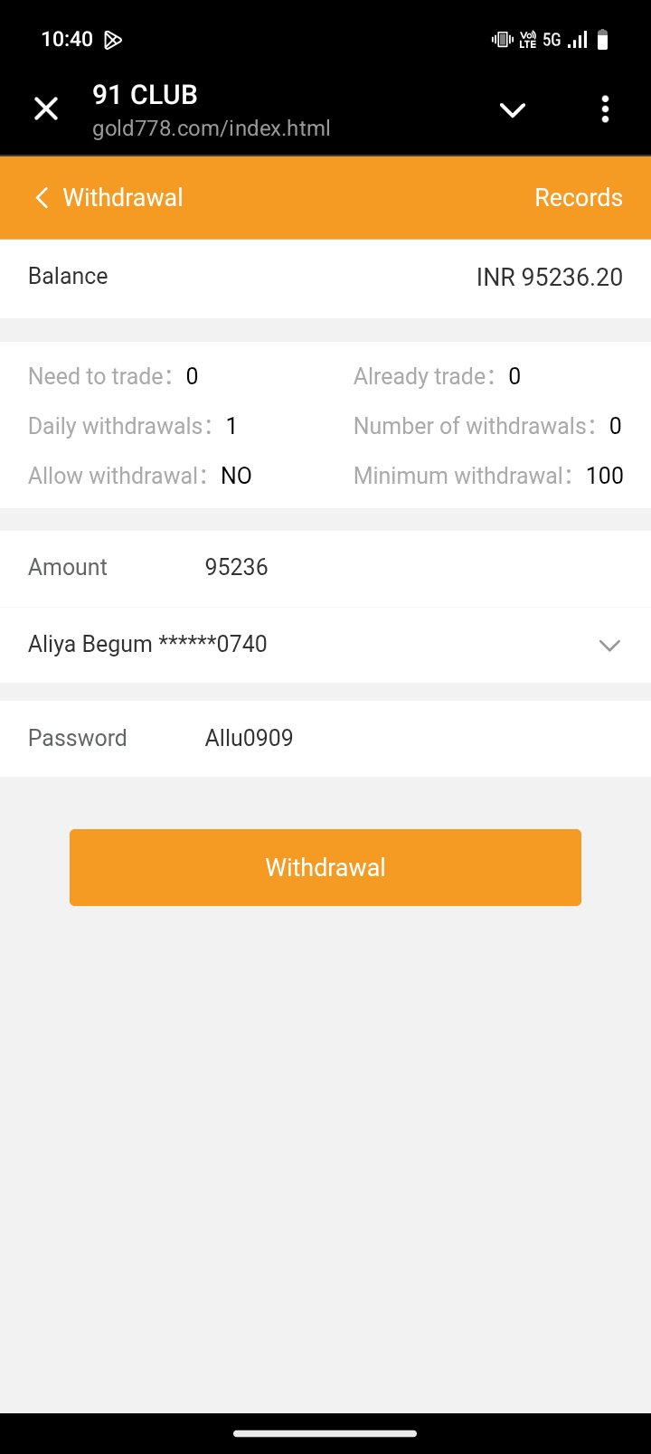Tap the gold778.com URL text
The width and height of the screenshot is (651, 1454).
coord(212,128)
